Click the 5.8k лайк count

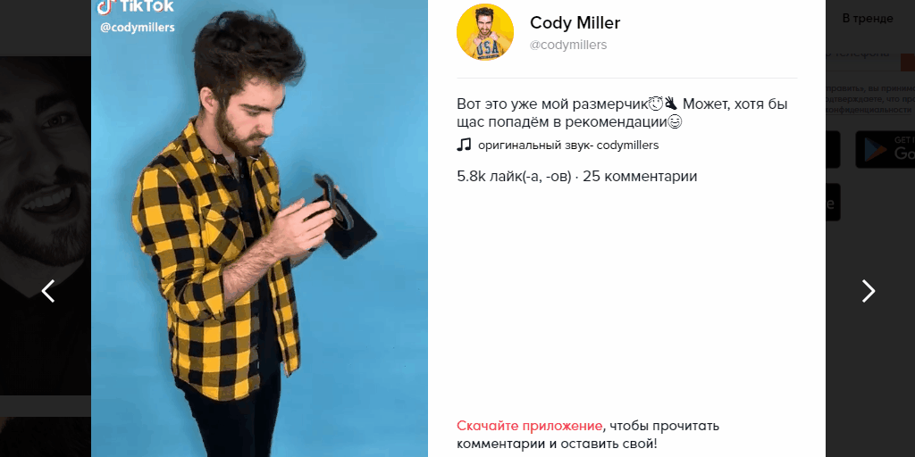514,176
